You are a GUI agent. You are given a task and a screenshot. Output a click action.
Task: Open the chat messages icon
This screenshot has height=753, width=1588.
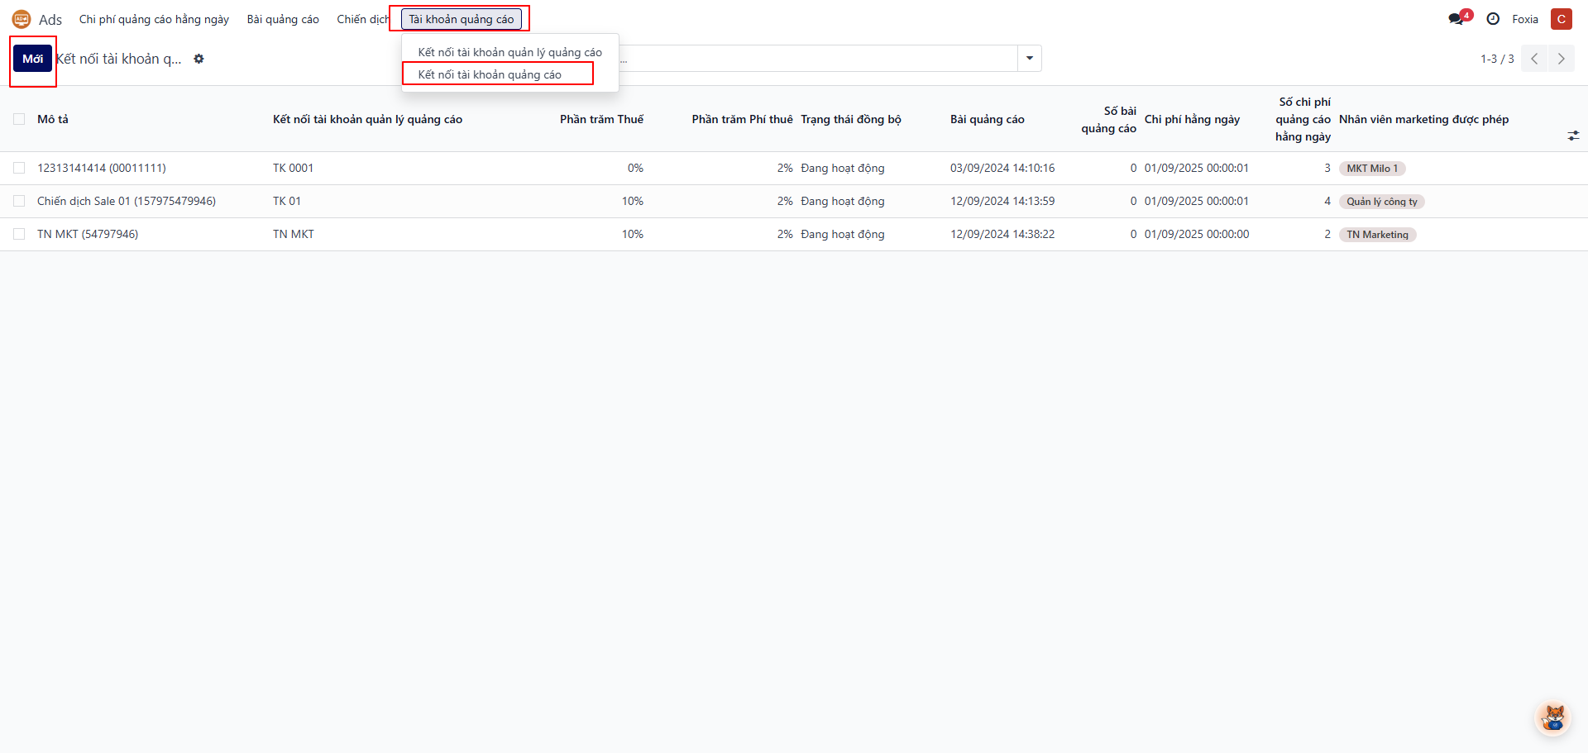pos(1456,19)
